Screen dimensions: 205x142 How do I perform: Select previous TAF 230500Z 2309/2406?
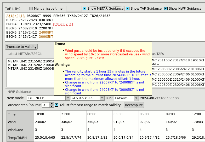[x=178, y=74]
